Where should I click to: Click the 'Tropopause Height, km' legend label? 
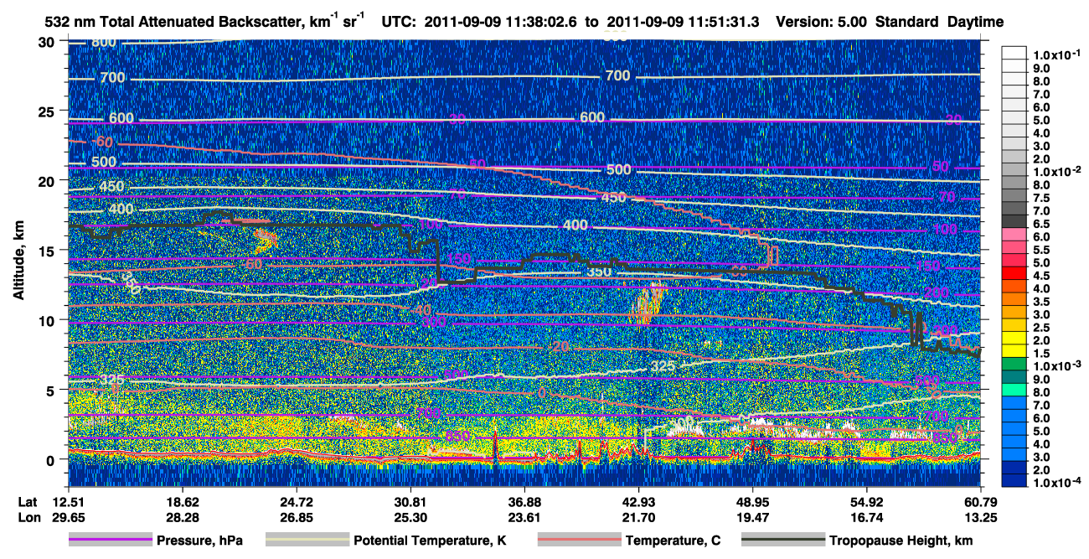pos(901,541)
